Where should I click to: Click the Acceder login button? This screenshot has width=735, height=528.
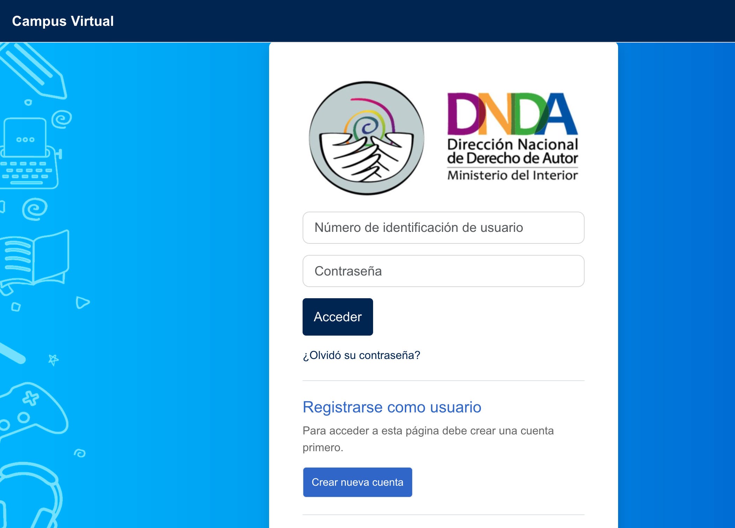pos(337,317)
